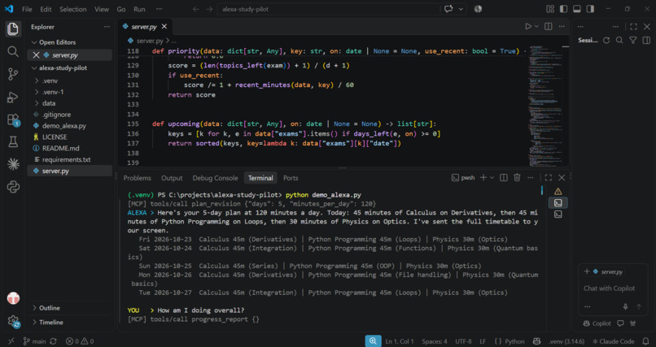Toggle the secondary side bar layout button
This screenshot has width=656, height=347.
590,9
